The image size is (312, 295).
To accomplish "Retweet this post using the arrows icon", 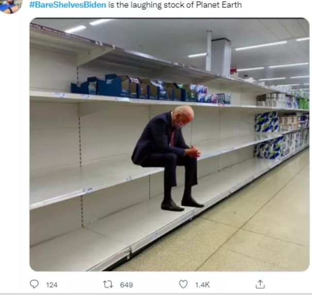I will point(108,284).
